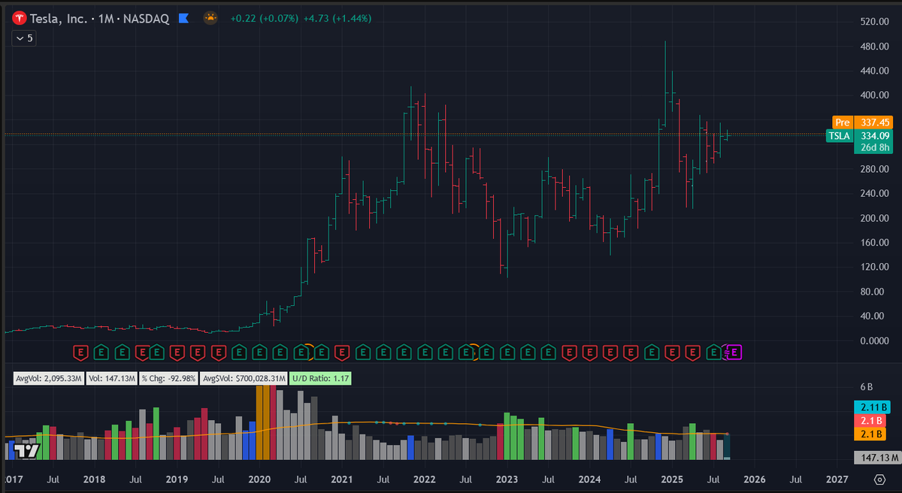Click the green TSLA 334.09 price label

click(858, 135)
